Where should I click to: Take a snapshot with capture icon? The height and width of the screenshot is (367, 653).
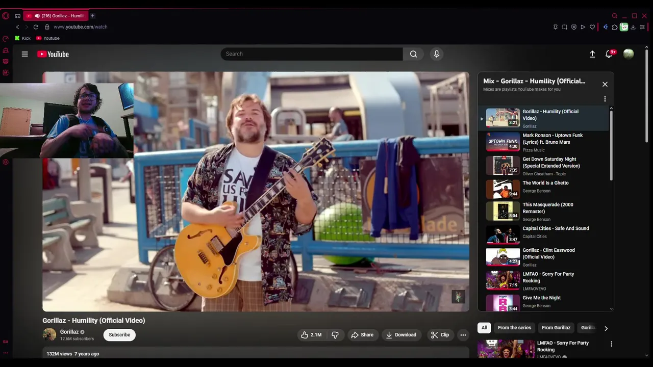coord(565,27)
